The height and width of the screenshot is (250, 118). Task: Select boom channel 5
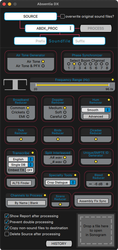(90, 64)
